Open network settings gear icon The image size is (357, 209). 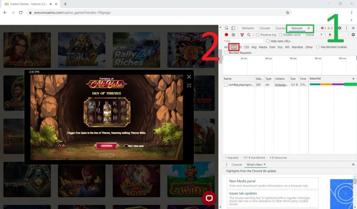point(353,35)
